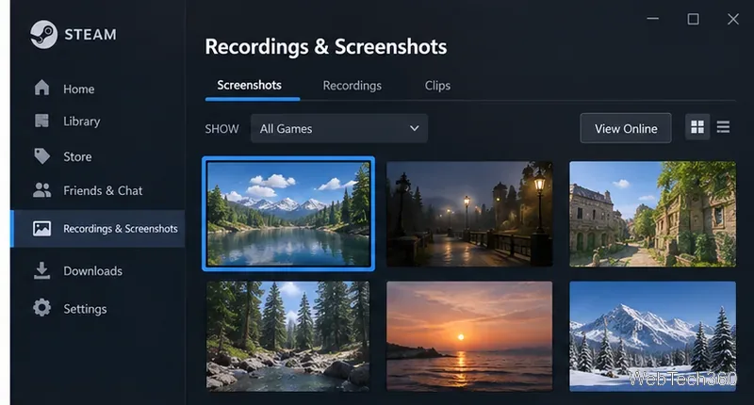Screen dimensions: 754x405
Task: Open the night lamp-lit promenade screenshot
Action: (469, 214)
